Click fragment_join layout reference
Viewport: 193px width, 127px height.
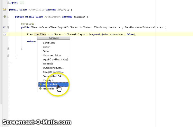98,35
